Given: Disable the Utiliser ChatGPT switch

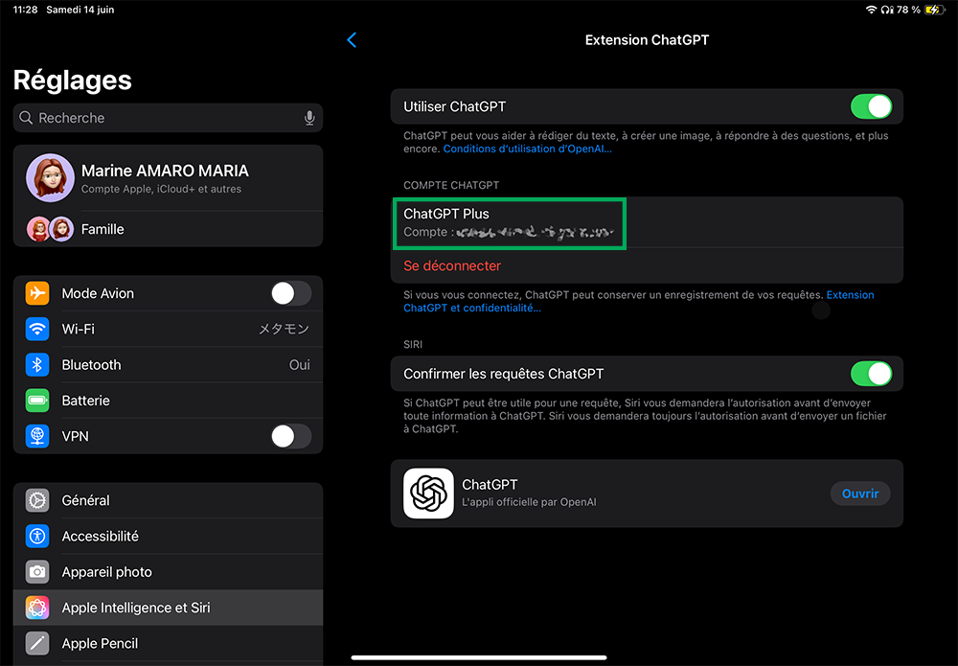Looking at the screenshot, I should (870, 106).
